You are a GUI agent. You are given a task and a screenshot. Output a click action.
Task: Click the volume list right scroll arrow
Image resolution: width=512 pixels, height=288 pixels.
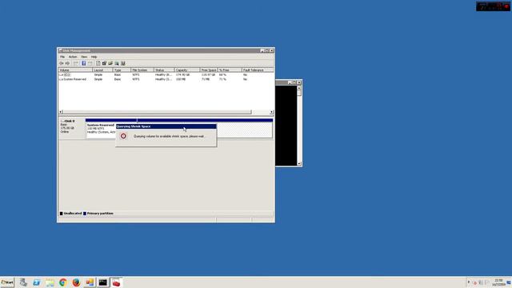[271, 112]
